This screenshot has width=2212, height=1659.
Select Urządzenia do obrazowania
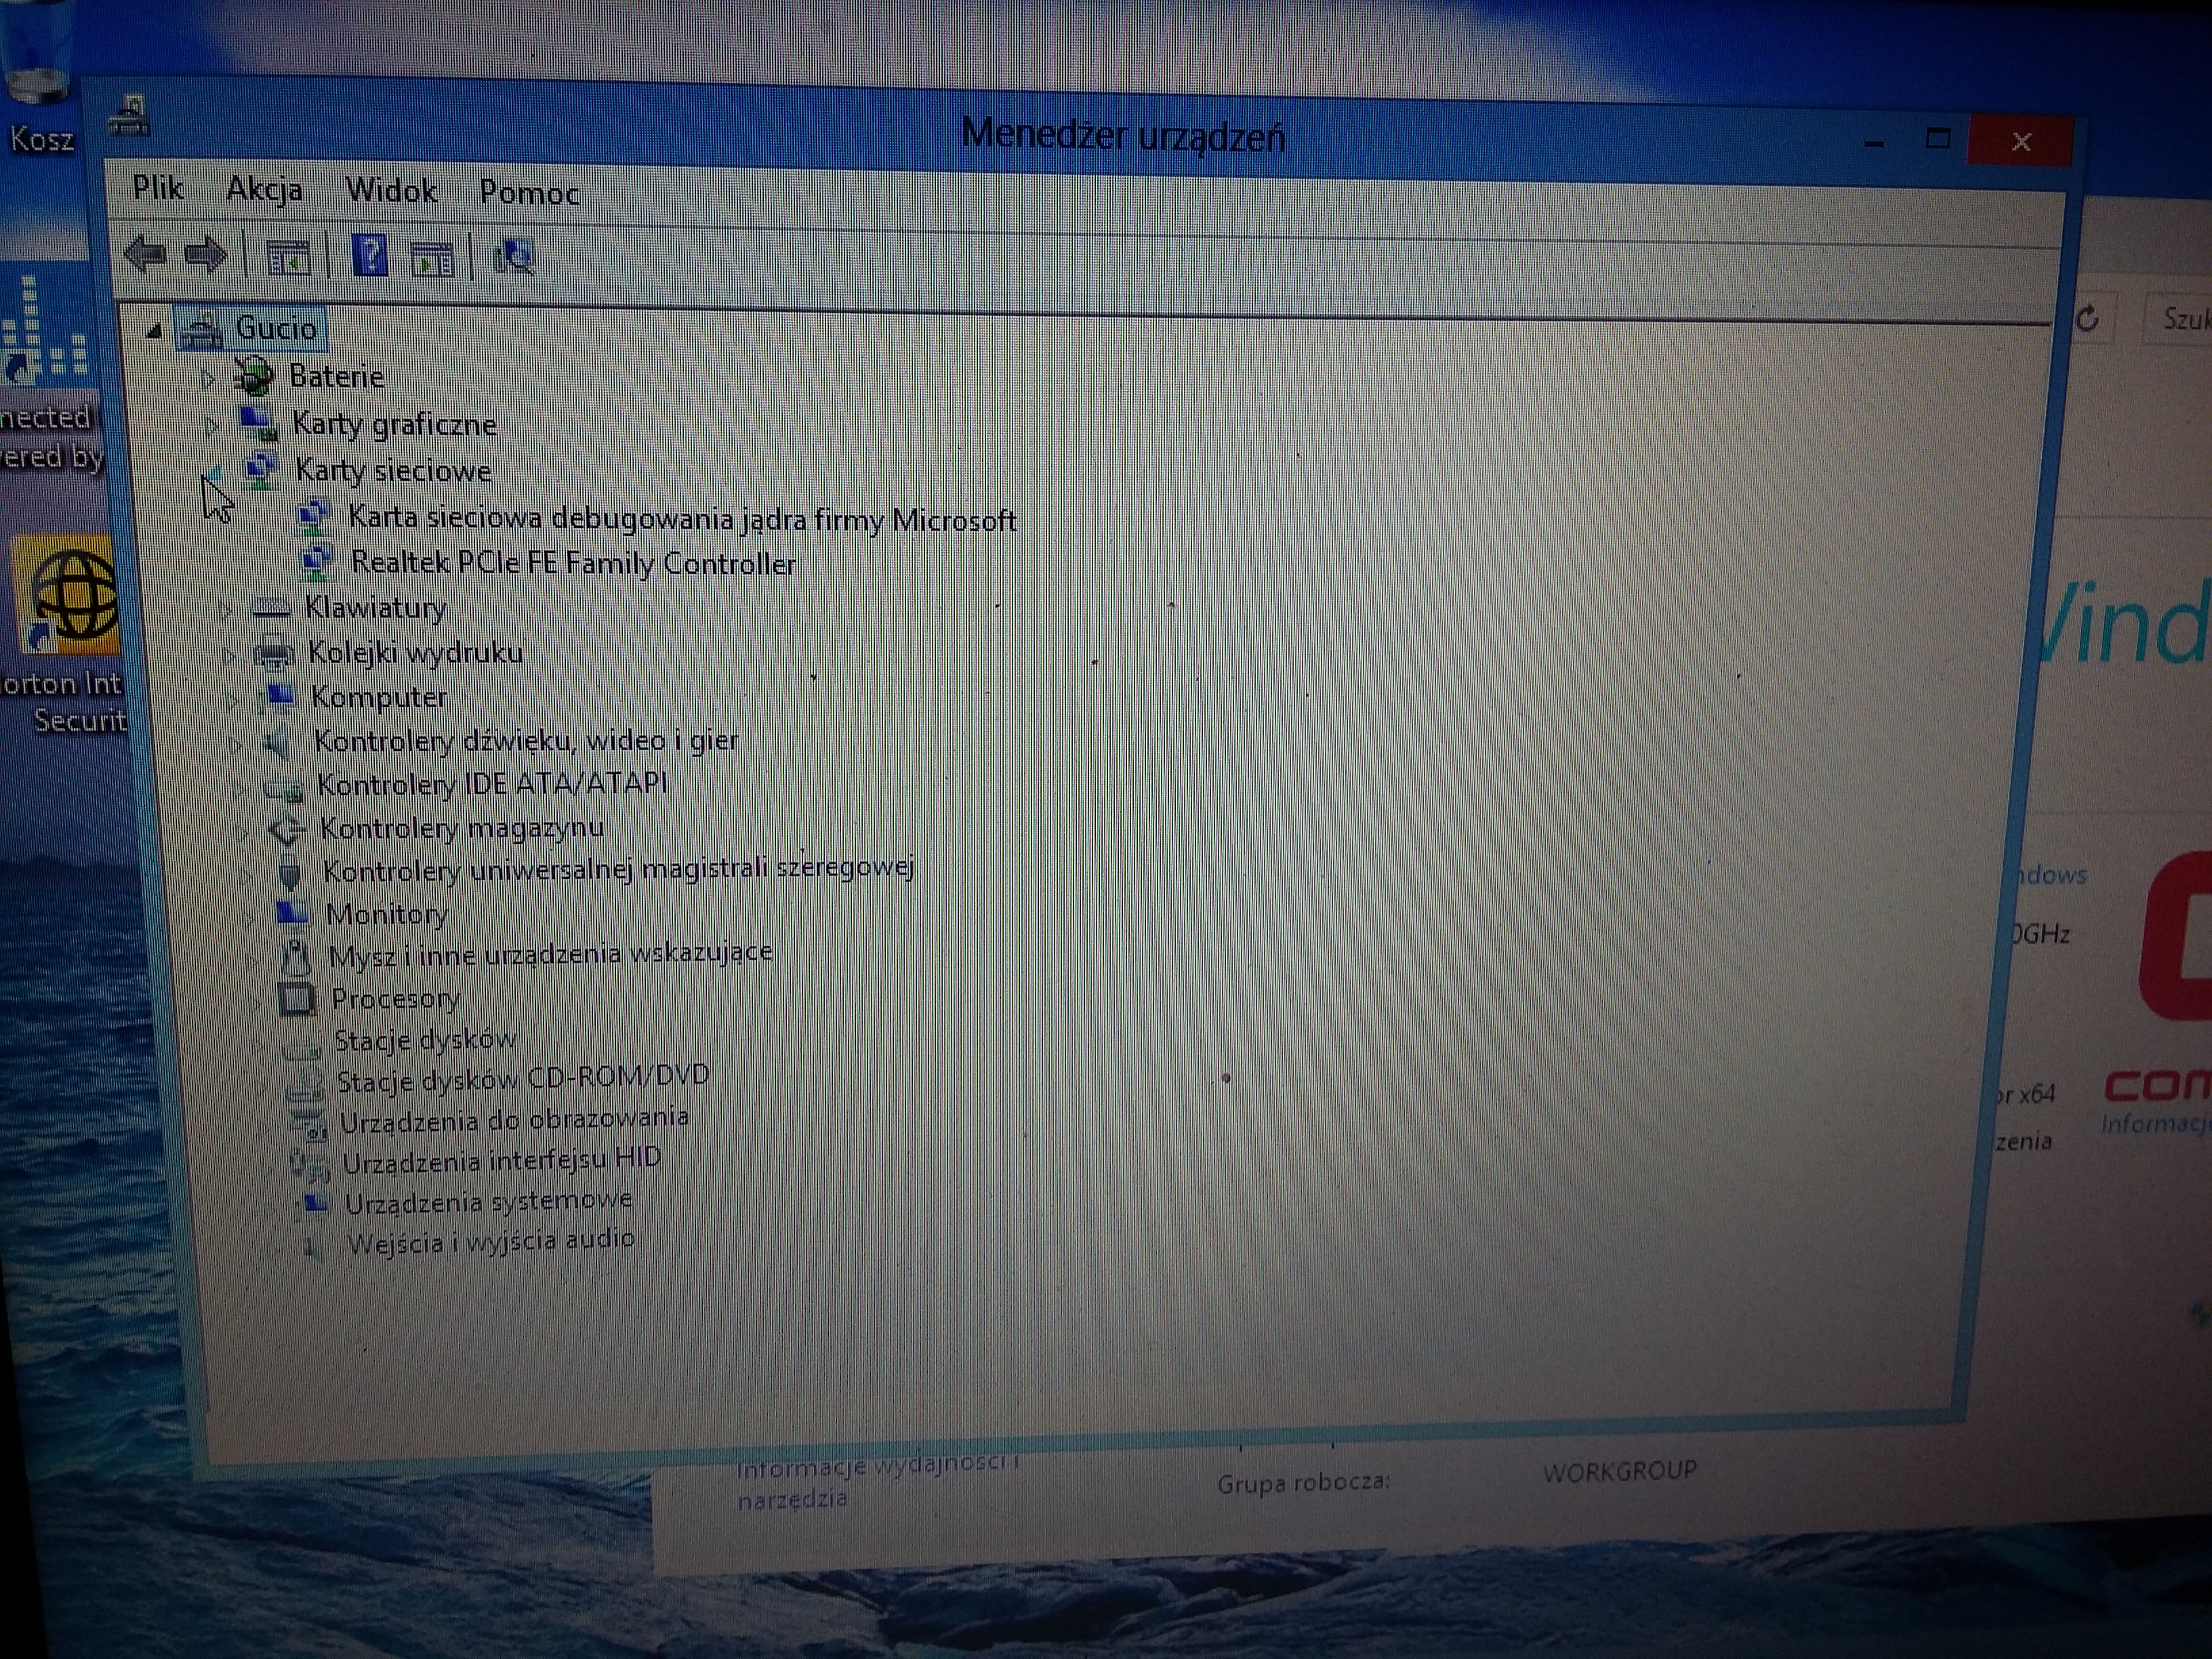[514, 1120]
